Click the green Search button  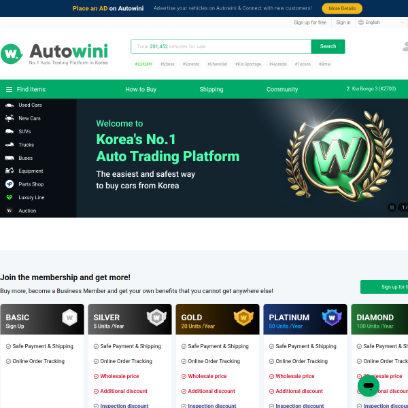tap(328, 46)
